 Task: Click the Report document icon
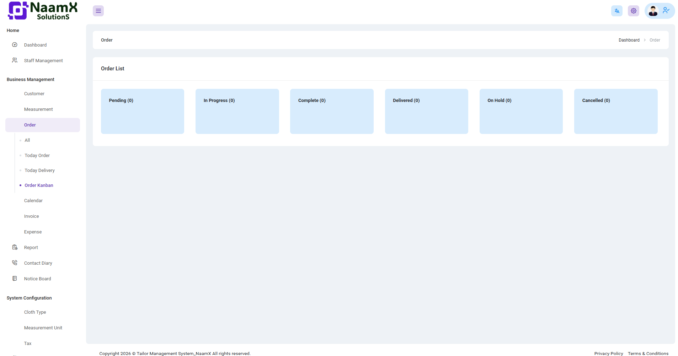[15, 247]
